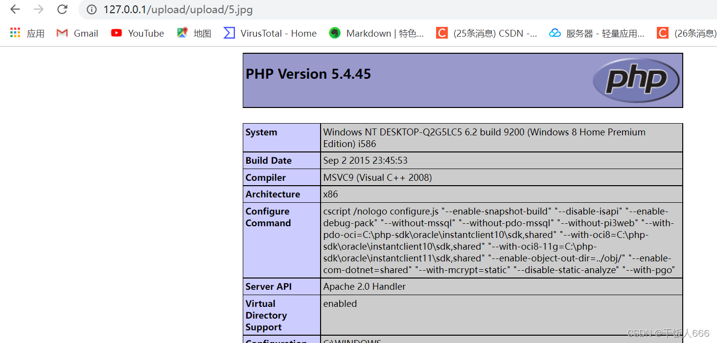Open the VirusTotal - Home bookmark
This screenshot has height=343, width=717.
pyautogui.click(x=270, y=33)
